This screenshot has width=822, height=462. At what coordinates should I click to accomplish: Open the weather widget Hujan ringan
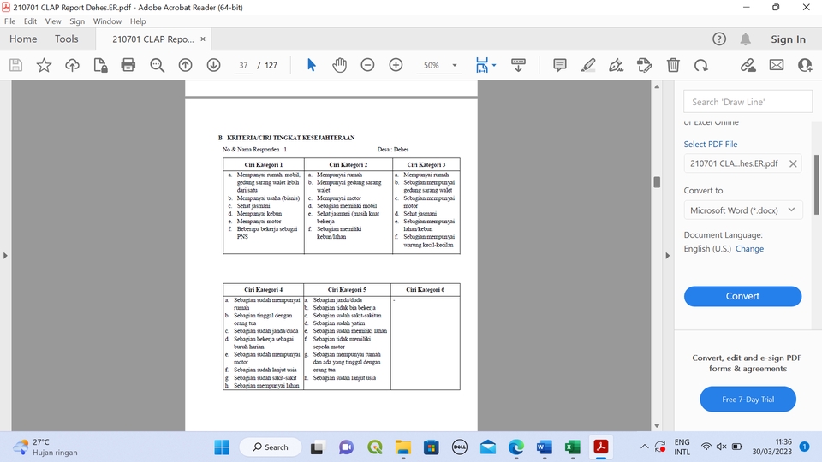[45, 447]
